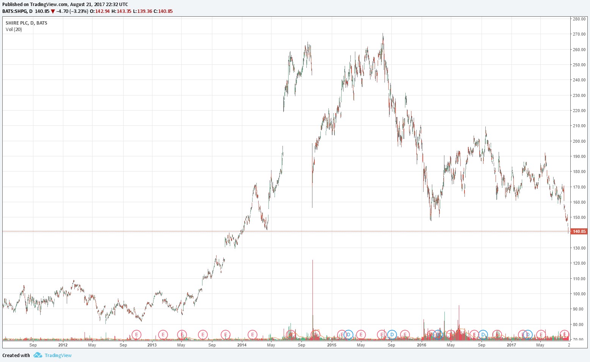
Task: Select the Vol (20) indicator label
Action: tap(14, 30)
